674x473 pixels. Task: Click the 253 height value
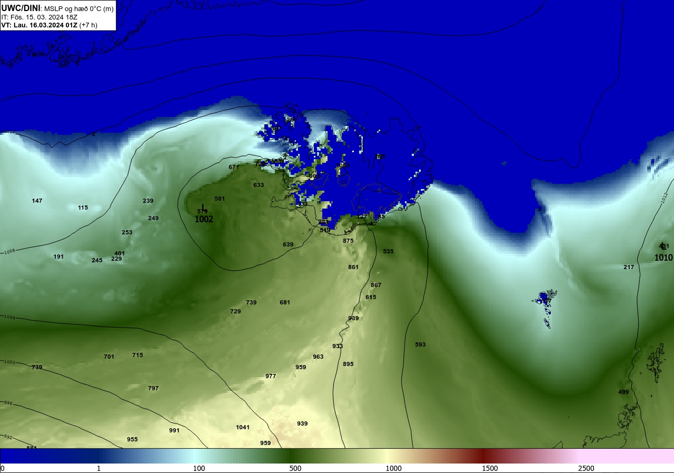coord(127,232)
